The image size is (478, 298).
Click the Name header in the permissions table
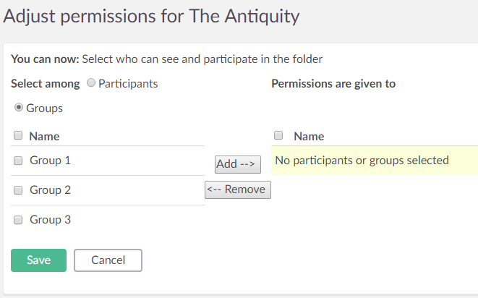309,136
